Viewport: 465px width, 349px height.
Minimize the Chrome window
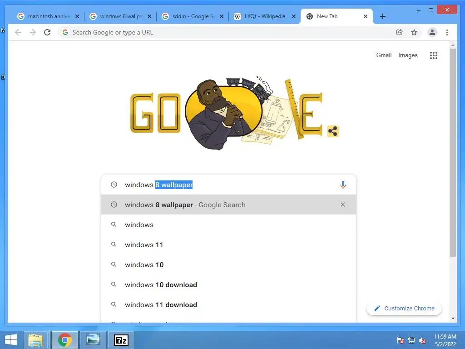point(418,10)
